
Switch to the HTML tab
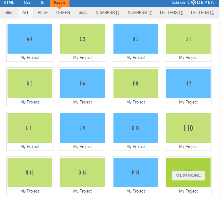click(9, 3)
